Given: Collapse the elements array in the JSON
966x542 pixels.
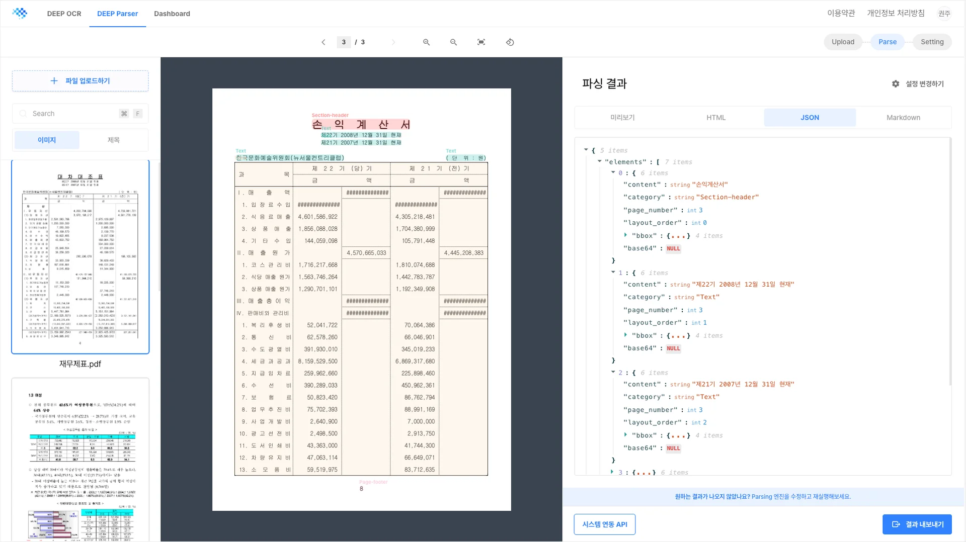Looking at the screenshot, I should pyautogui.click(x=599, y=161).
